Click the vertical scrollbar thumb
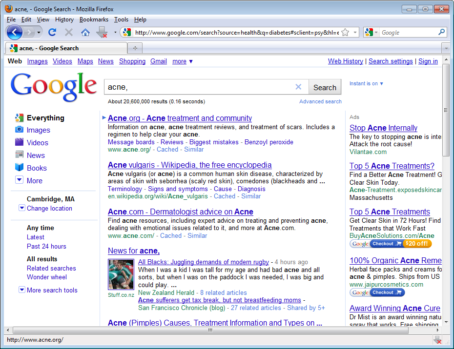The height and width of the screenshot is (349, 454). (x=446, y=110)
